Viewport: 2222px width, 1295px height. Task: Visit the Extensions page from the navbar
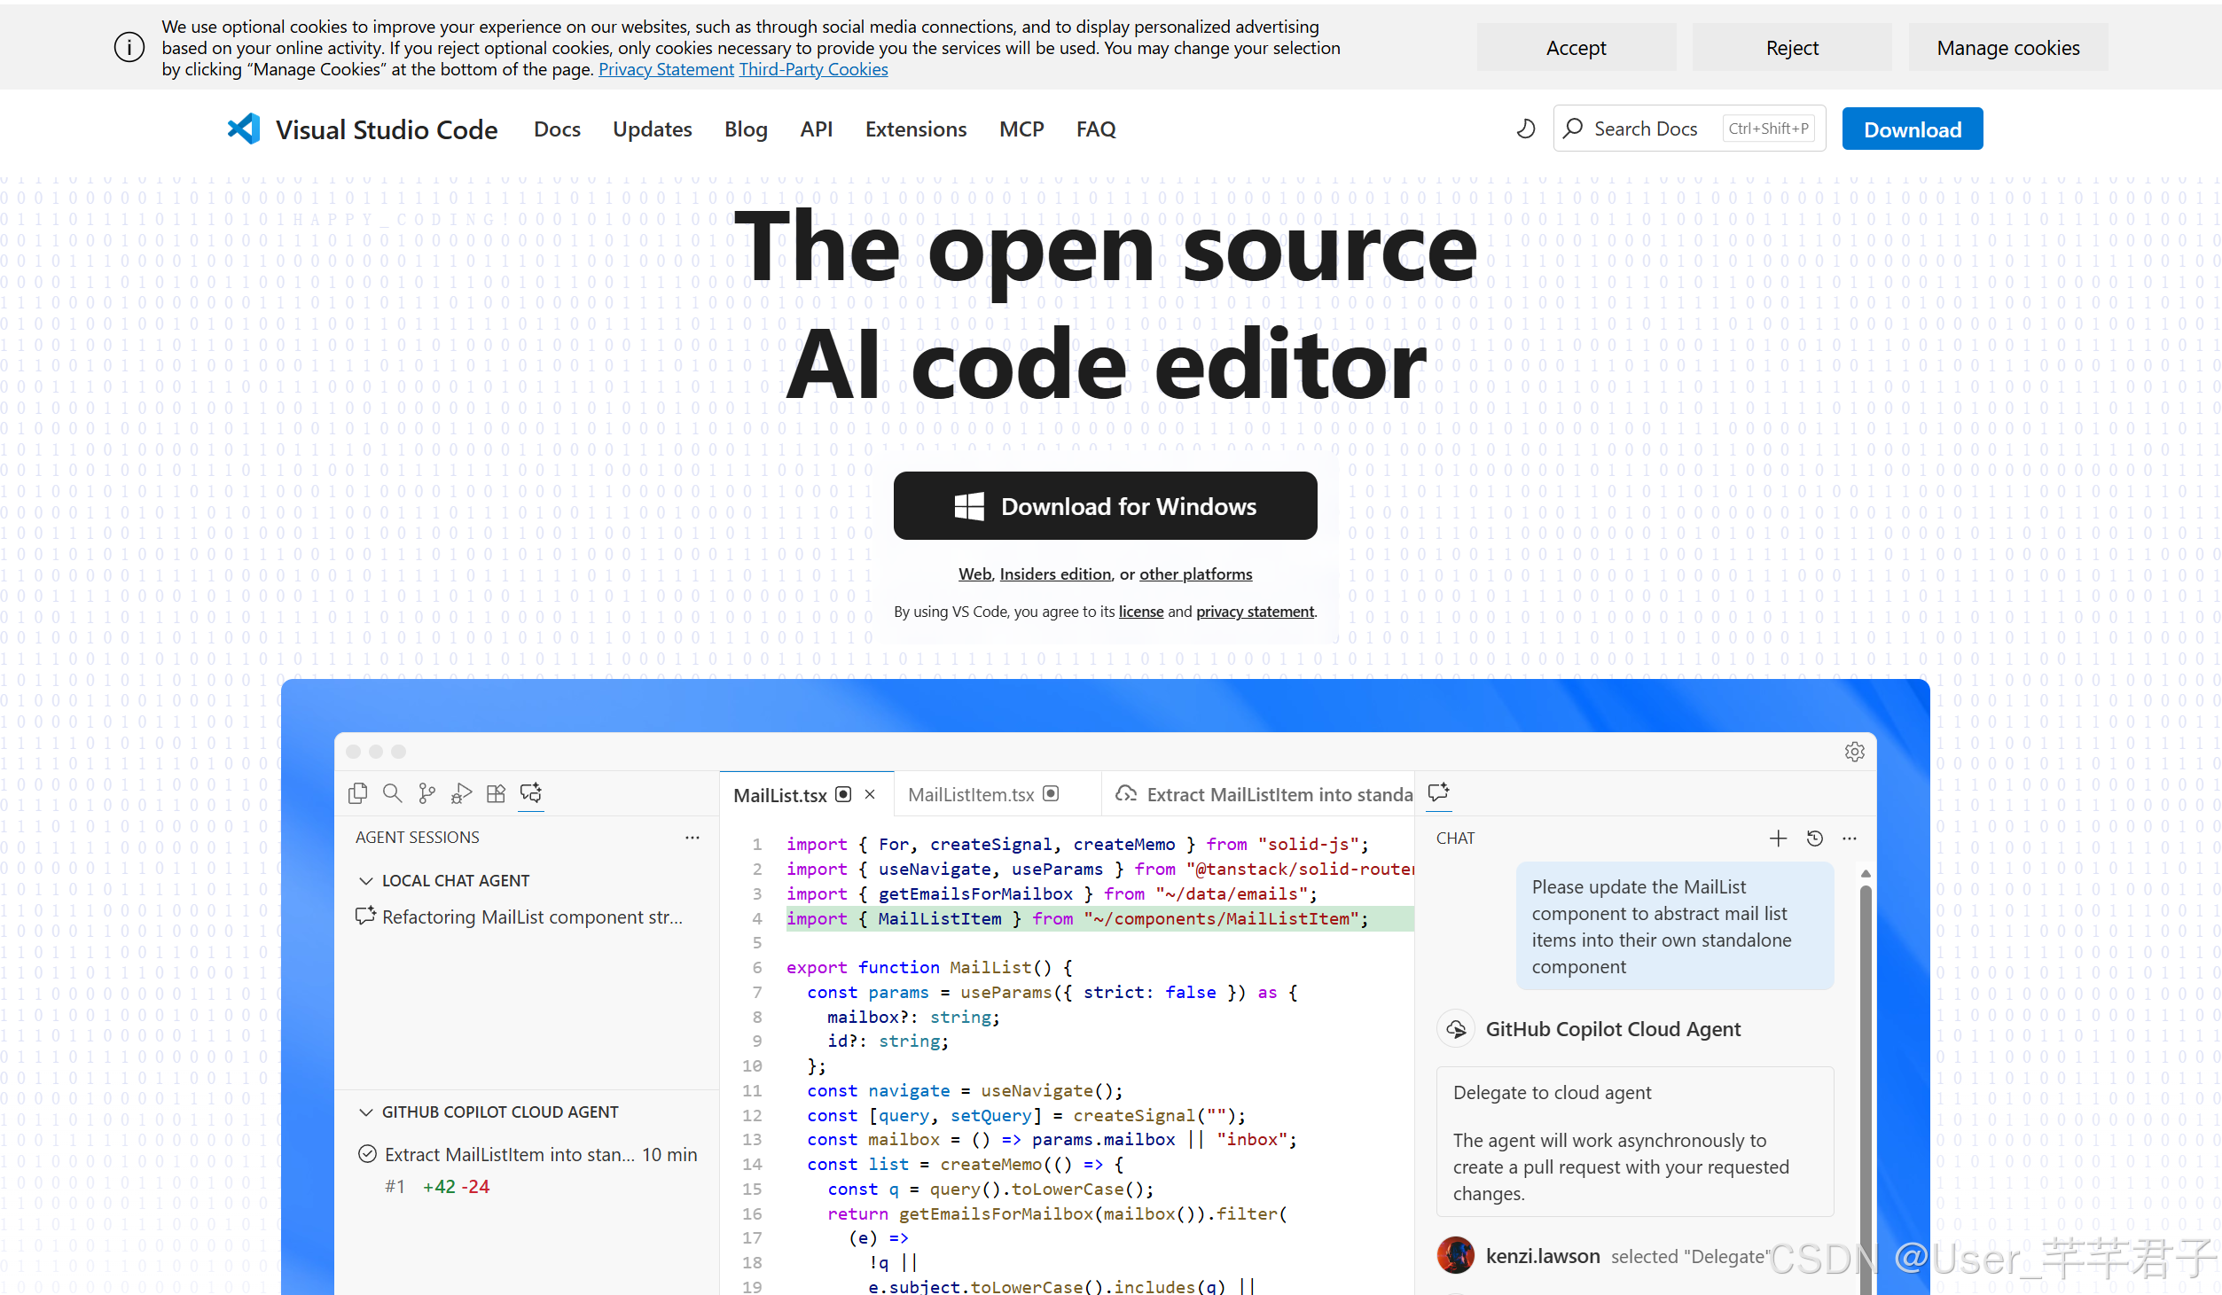click(916, 129)
